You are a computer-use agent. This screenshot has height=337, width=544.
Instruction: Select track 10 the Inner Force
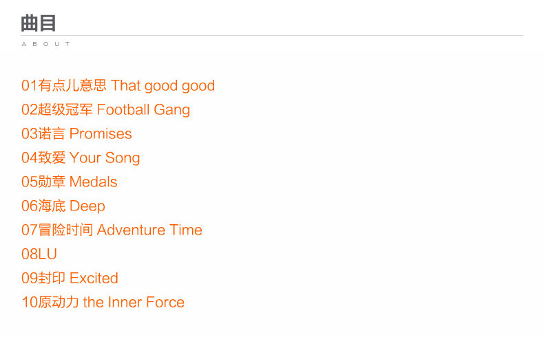click(x=103, y=302)
